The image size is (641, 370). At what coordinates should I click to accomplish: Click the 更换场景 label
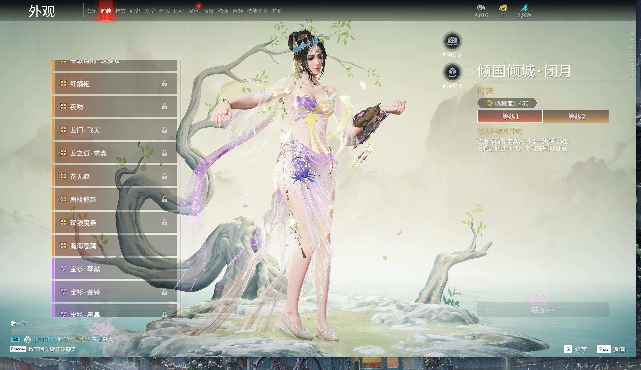pos(452,86)
